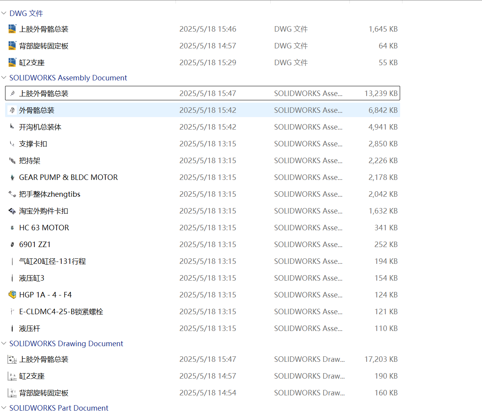The image size is (482, 411).
Task: Select file name 液压杆
Action: (30, 328)
